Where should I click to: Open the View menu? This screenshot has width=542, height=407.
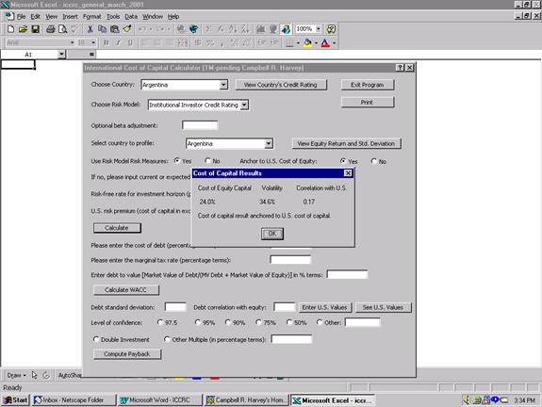[x=51, y=17]
